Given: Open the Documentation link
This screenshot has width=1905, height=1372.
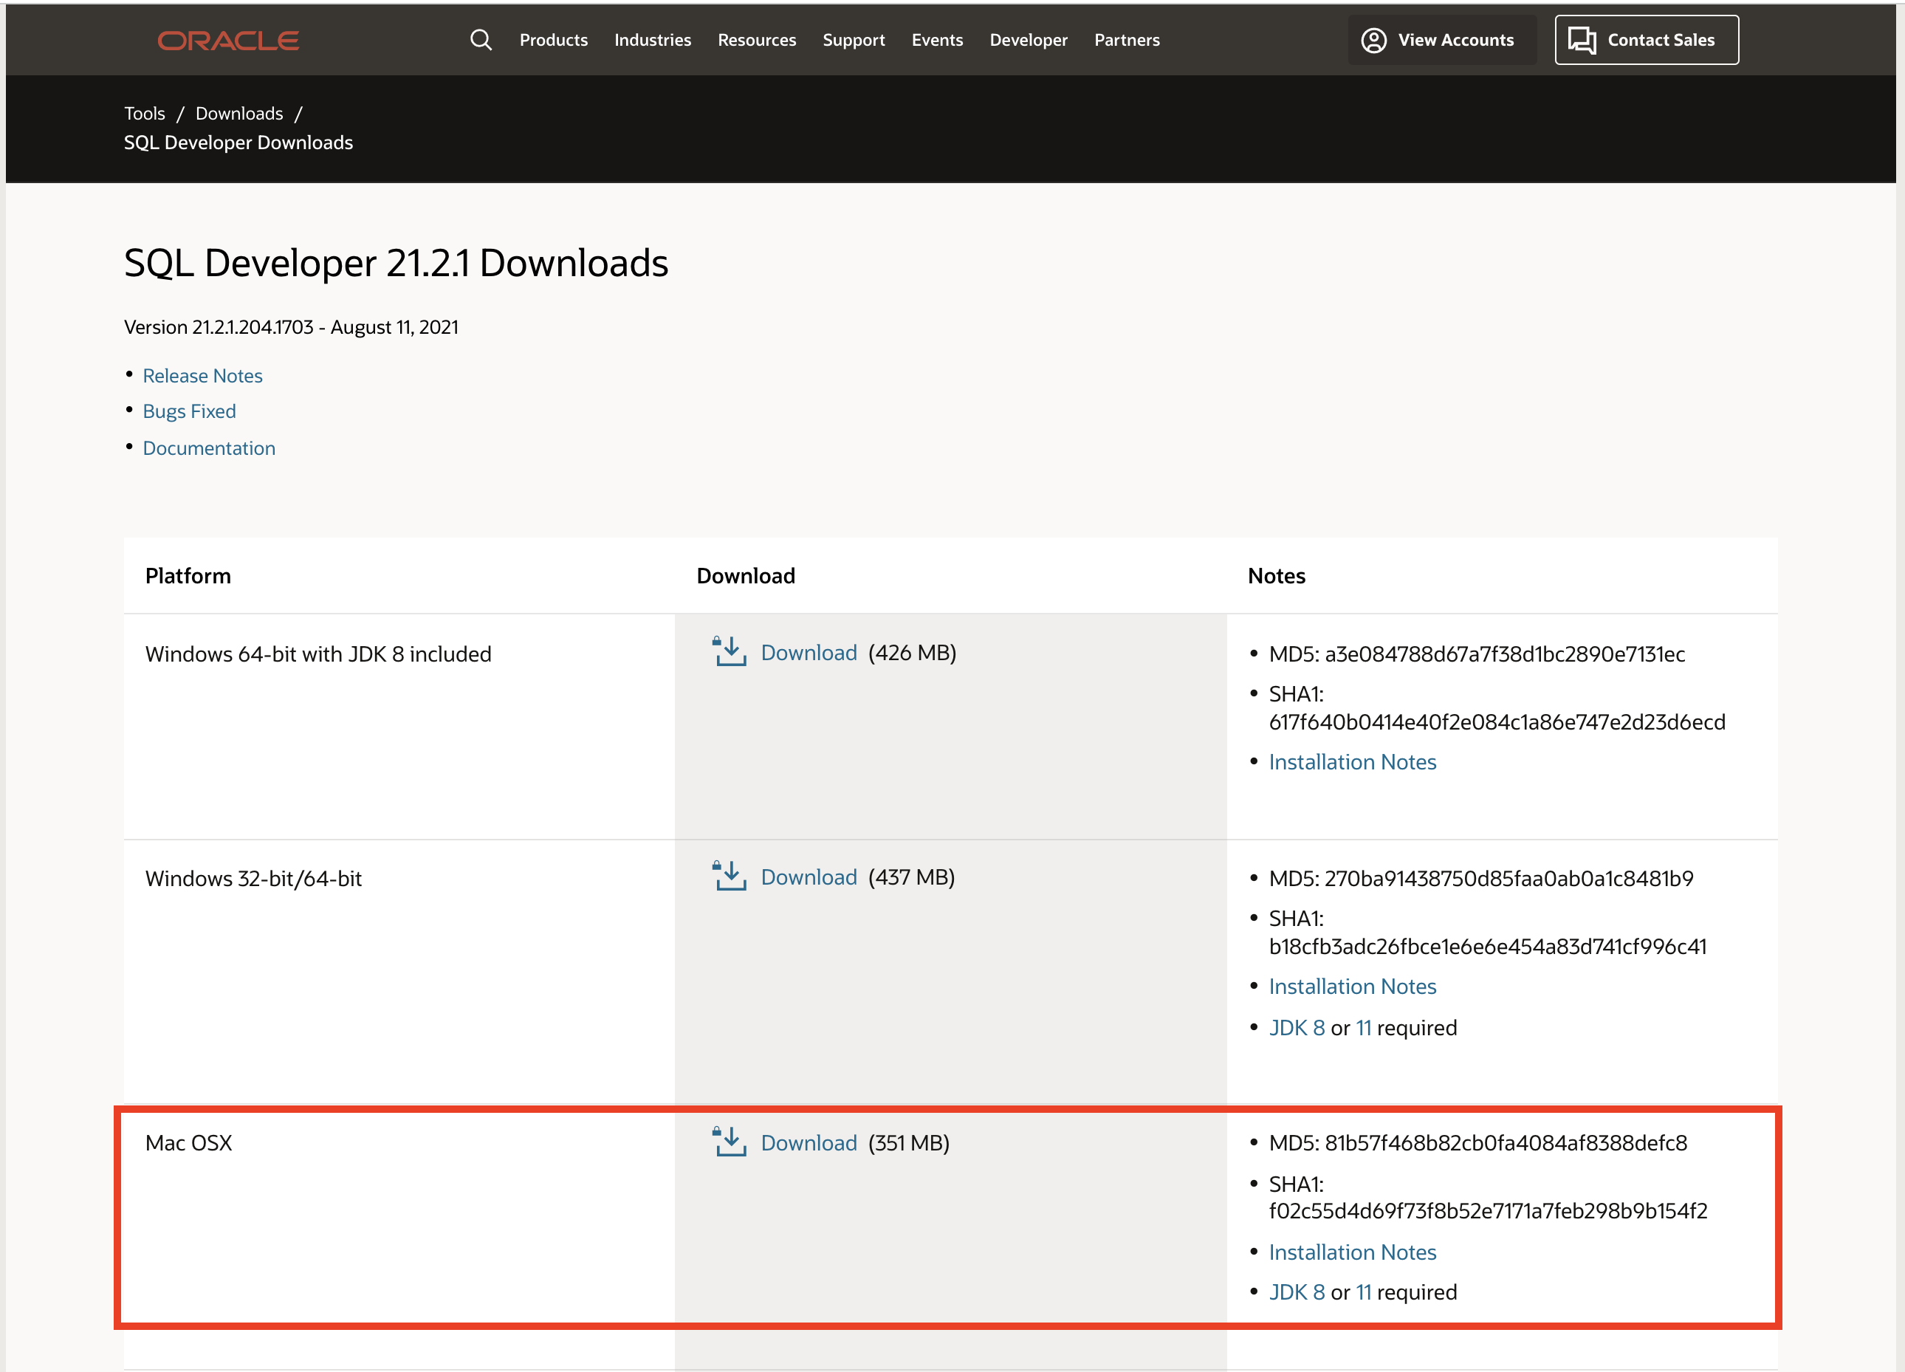Looking at the screenshot, I should (x=209, y=449).
